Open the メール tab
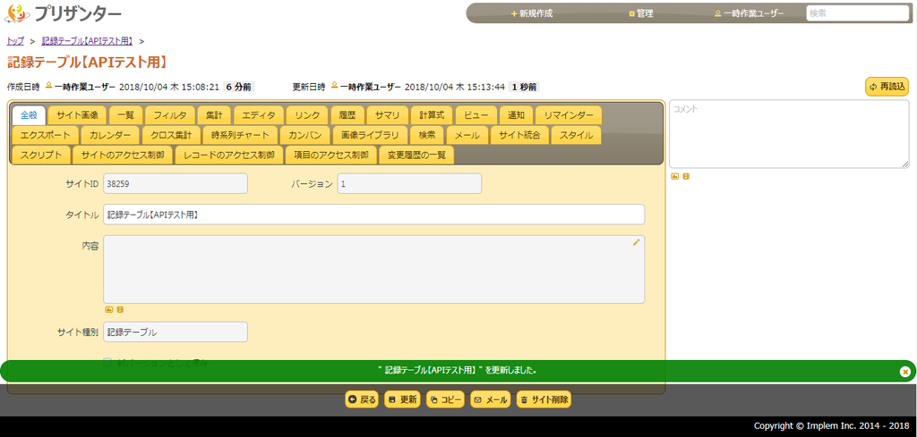Viewport: 917px width, 437px height. click(467, 135)
